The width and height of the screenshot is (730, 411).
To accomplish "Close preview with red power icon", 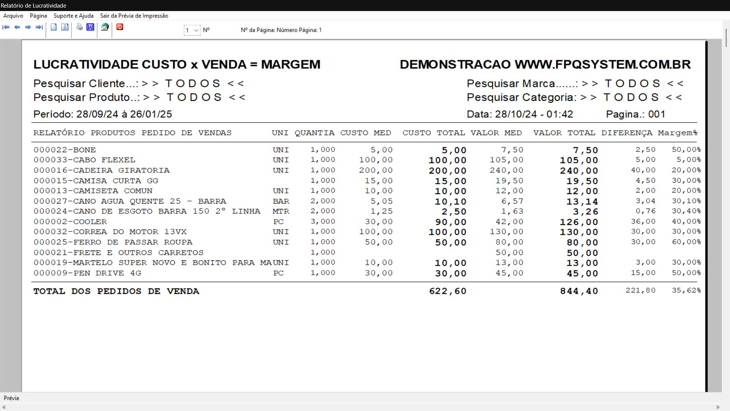I will click(x=120, y=27).
